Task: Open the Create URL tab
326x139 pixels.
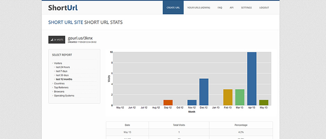Action: [173, 7]
